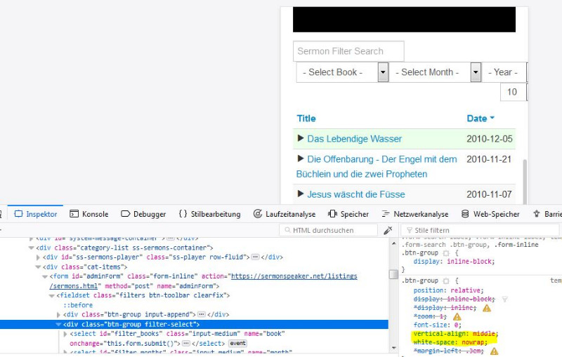
Task: Open the items-per-page dropdown showing 10
Action: pos(514,92)
